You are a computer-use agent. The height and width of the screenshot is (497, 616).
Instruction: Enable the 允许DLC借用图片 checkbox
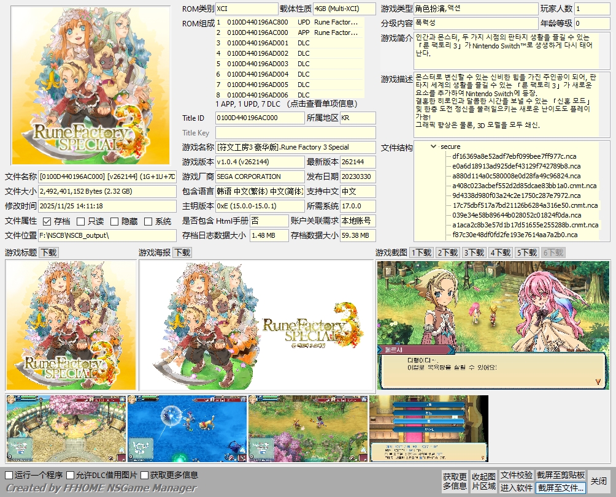coord(71,475)
